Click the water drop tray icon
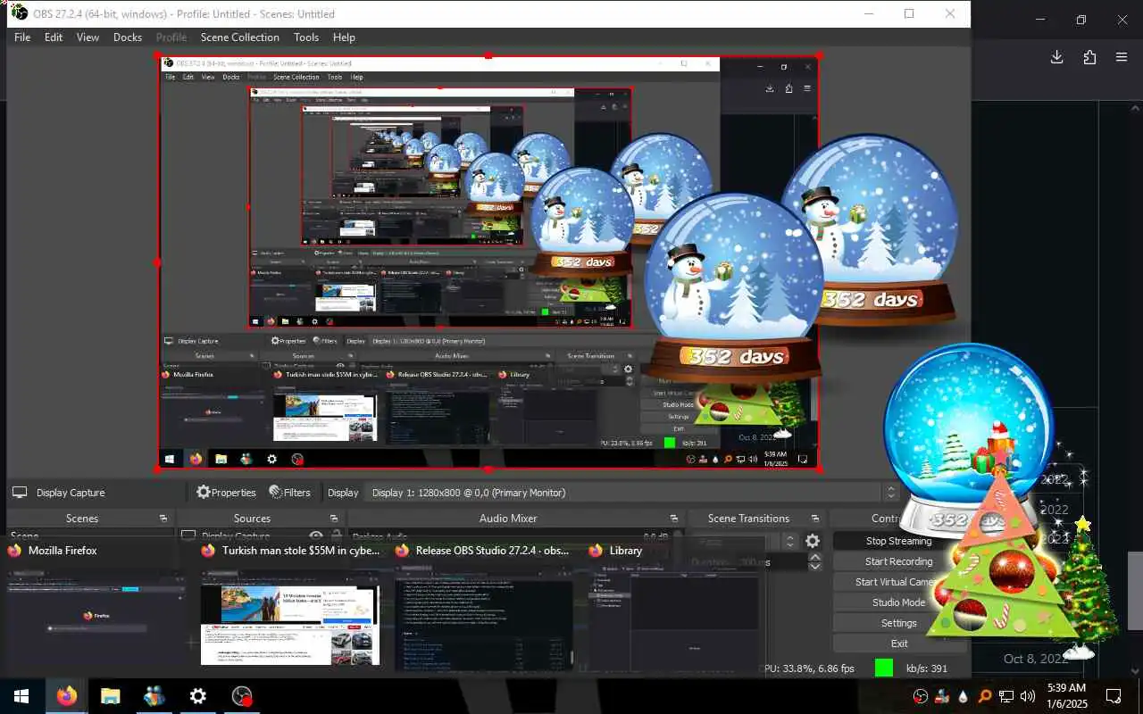The width and height of the screenshot is (1143, 714). [x=963, y=696]
